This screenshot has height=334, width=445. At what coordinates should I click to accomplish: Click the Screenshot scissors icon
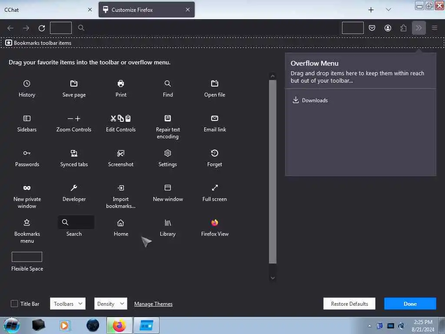[x=121, y=153]
